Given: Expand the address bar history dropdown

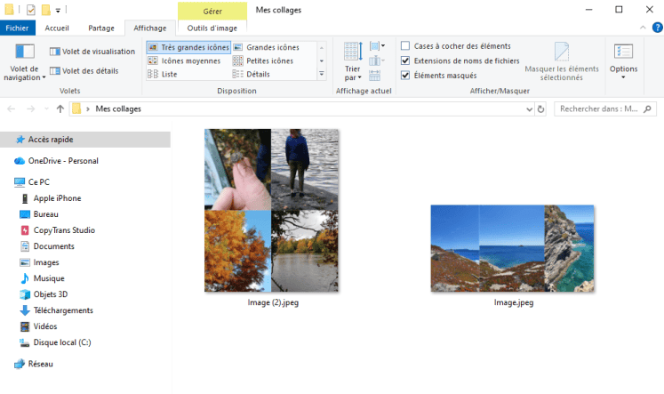Looking at the screenshot, I should pos(529,109).
